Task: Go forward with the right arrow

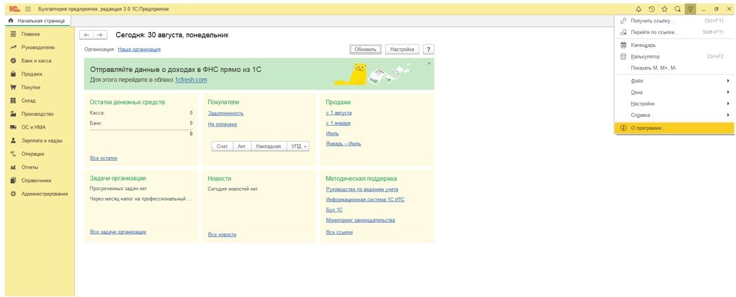Action: 99,35
